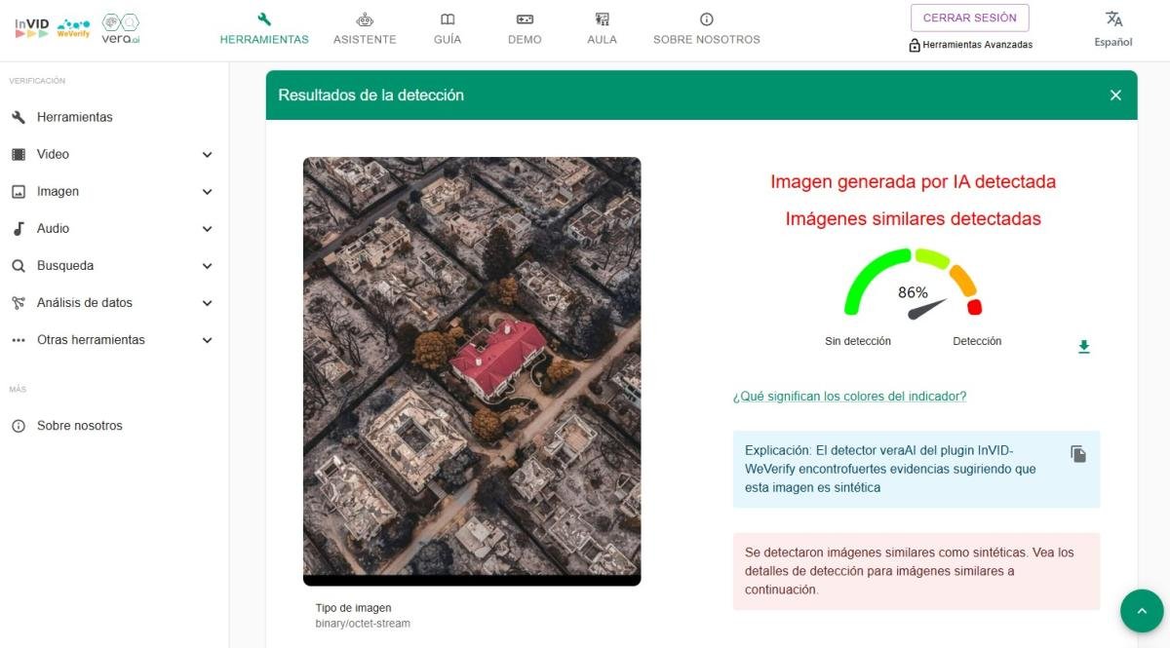The image size is (1170, 648).
Task: Close the Resultados de la detección panel
Action: click(x=1115, y=95)
